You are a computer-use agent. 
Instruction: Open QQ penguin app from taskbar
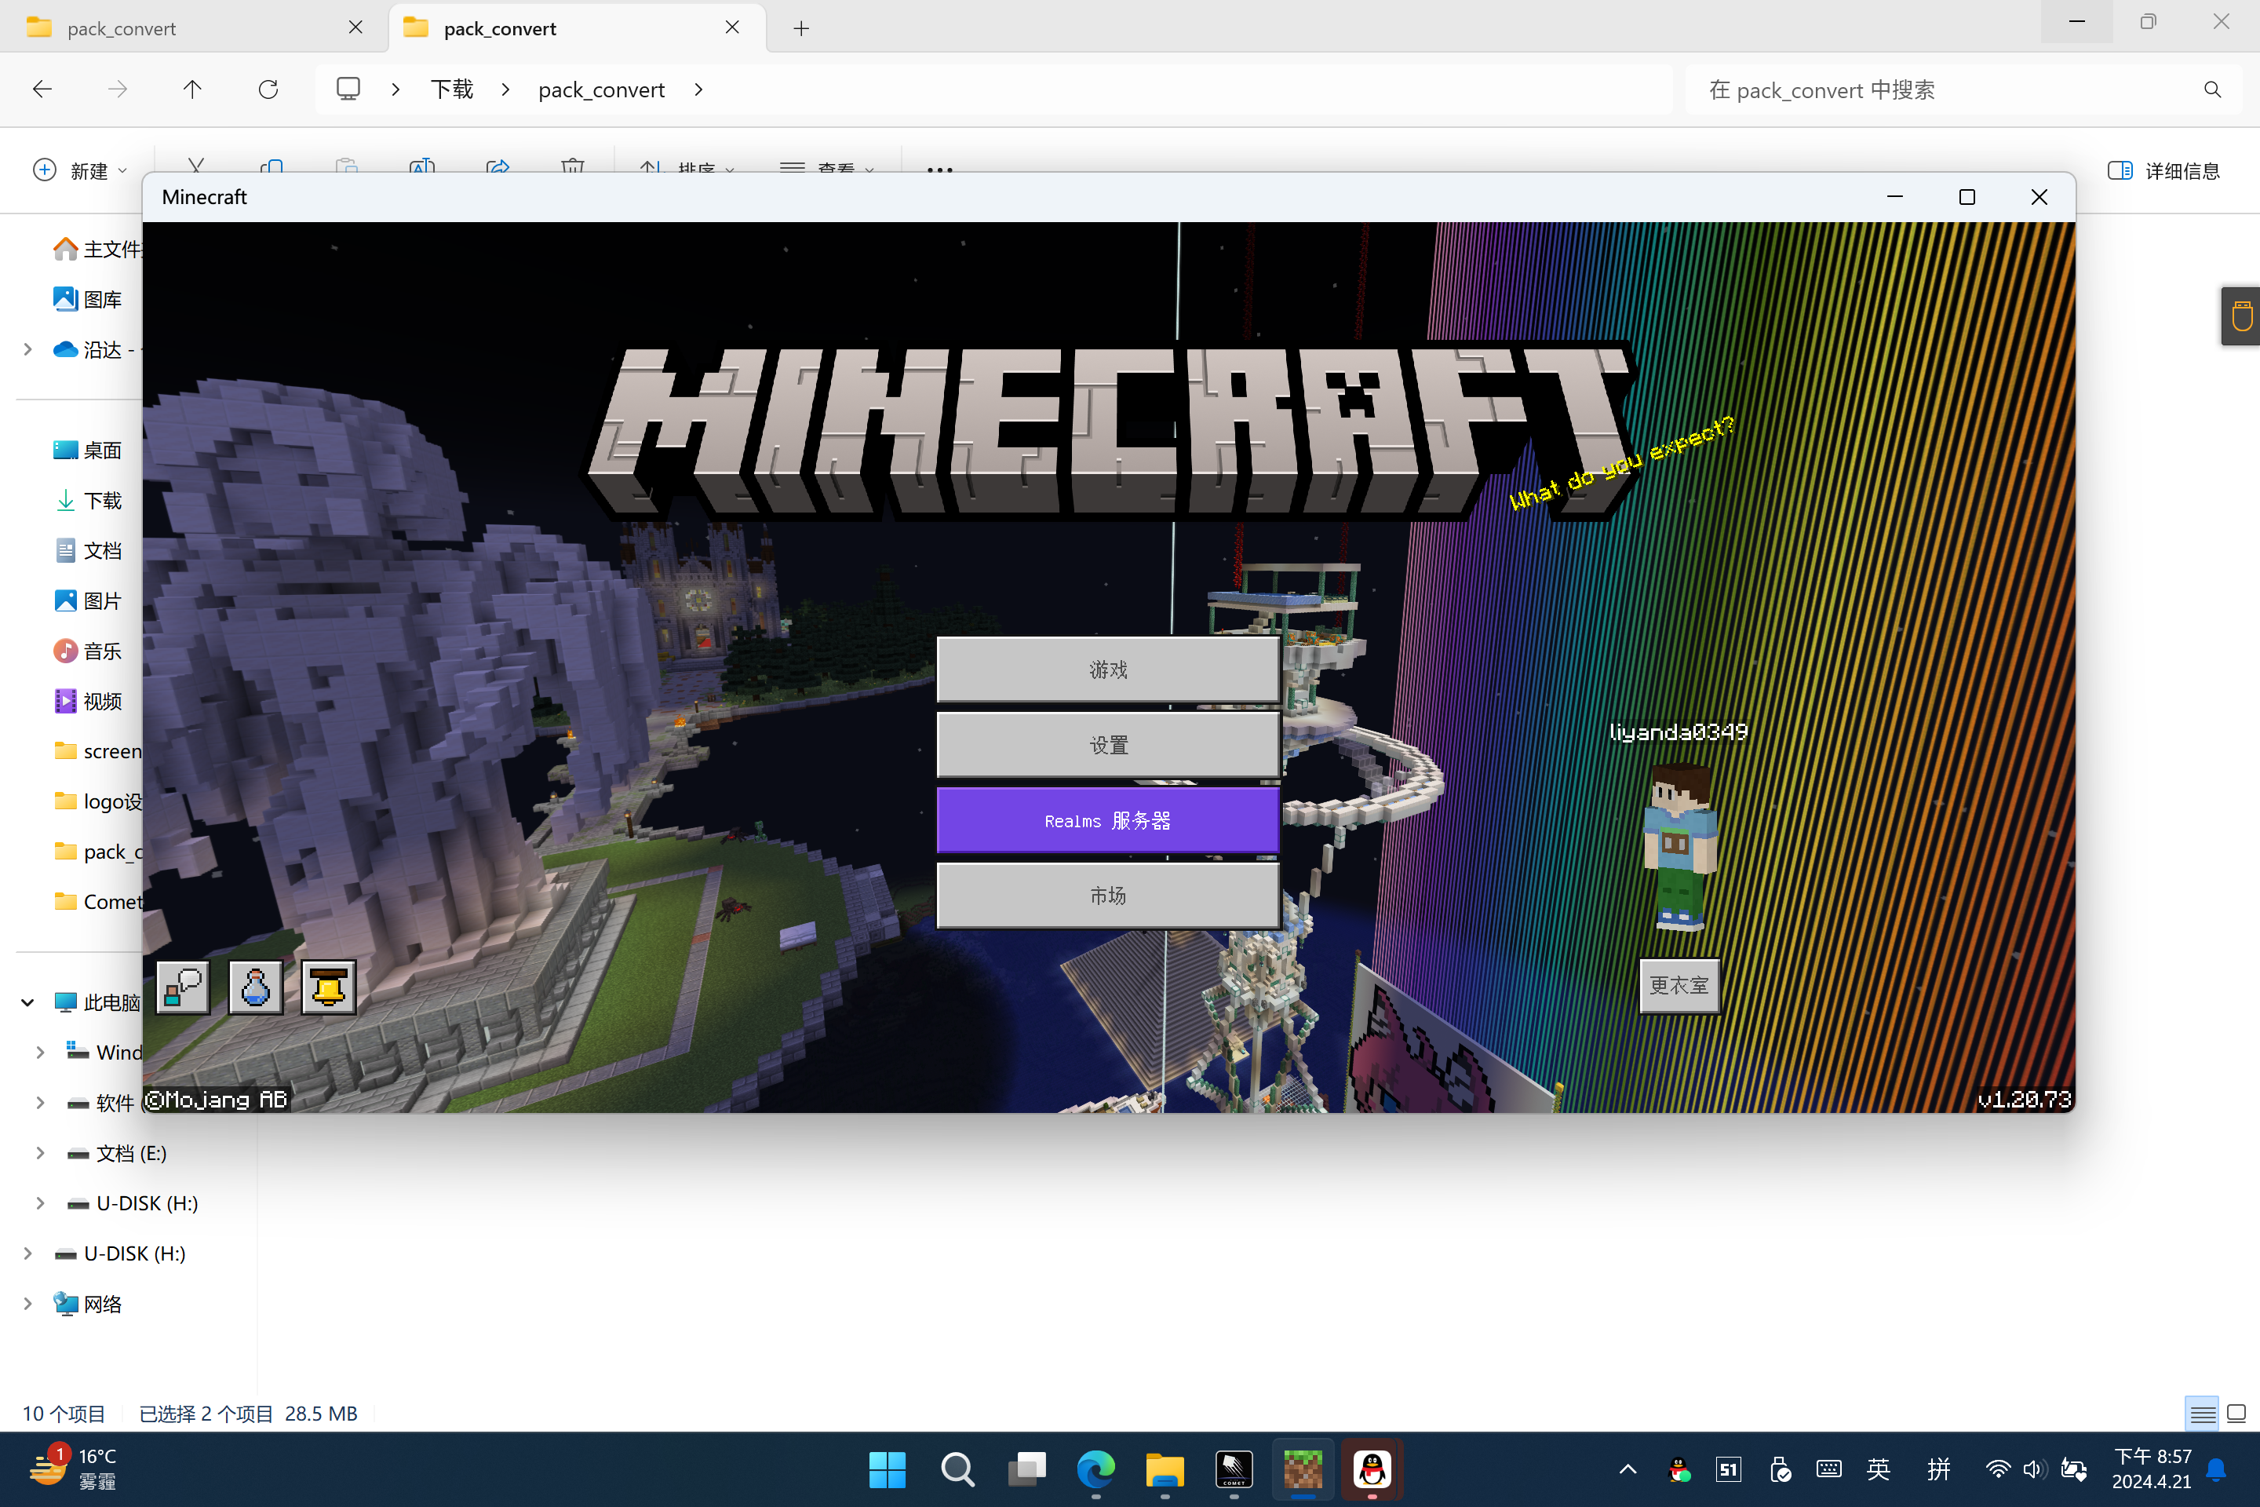[1372, 1469]
